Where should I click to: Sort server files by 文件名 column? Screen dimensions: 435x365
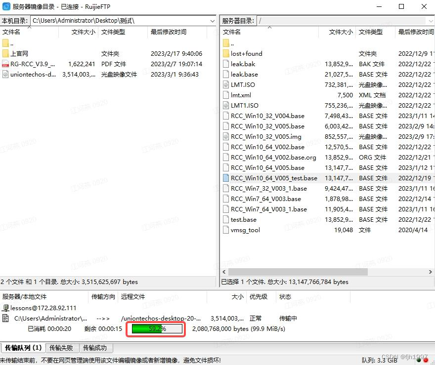coord(270,32)
